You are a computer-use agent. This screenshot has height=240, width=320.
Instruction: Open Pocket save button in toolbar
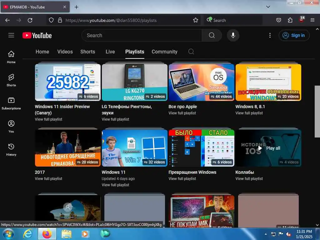(x=278, y=20)
